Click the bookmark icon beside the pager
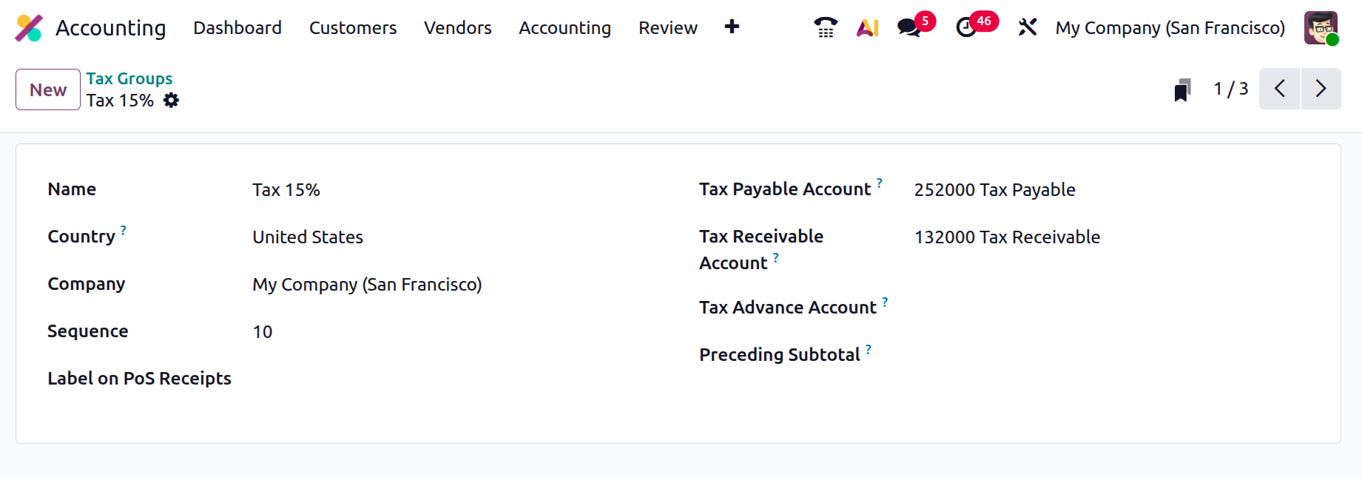1362x477 pixels. pos(1182,90)
